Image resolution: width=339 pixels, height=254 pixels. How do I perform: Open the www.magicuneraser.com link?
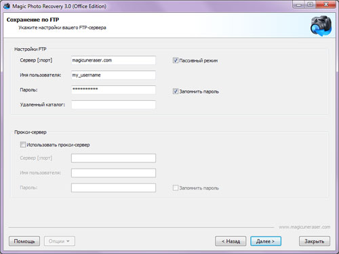[x=304, y=227]
